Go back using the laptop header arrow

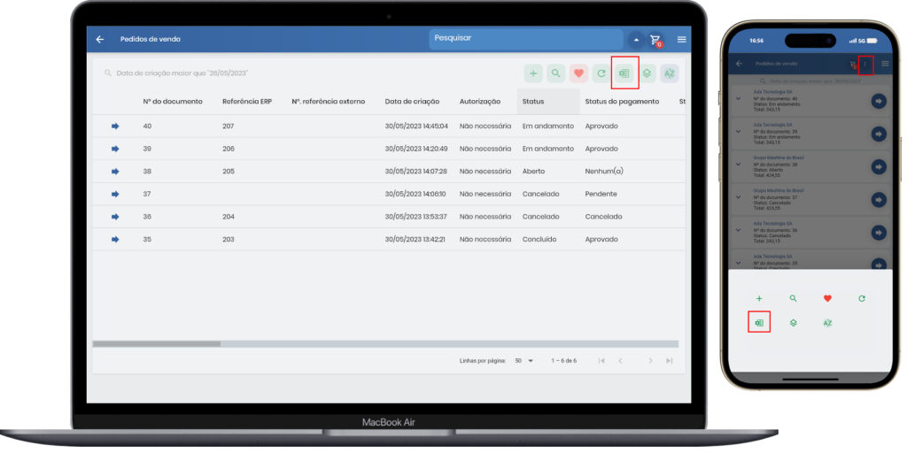[99, 39]
